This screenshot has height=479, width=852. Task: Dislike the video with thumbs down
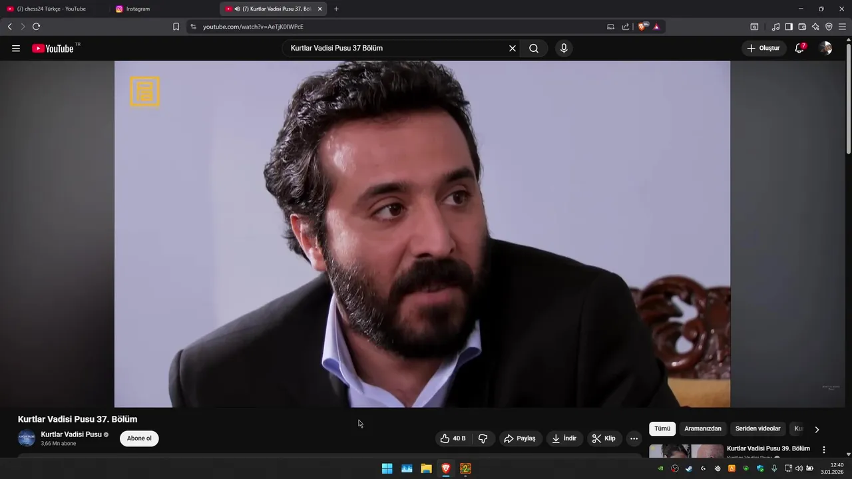(483, 438)
